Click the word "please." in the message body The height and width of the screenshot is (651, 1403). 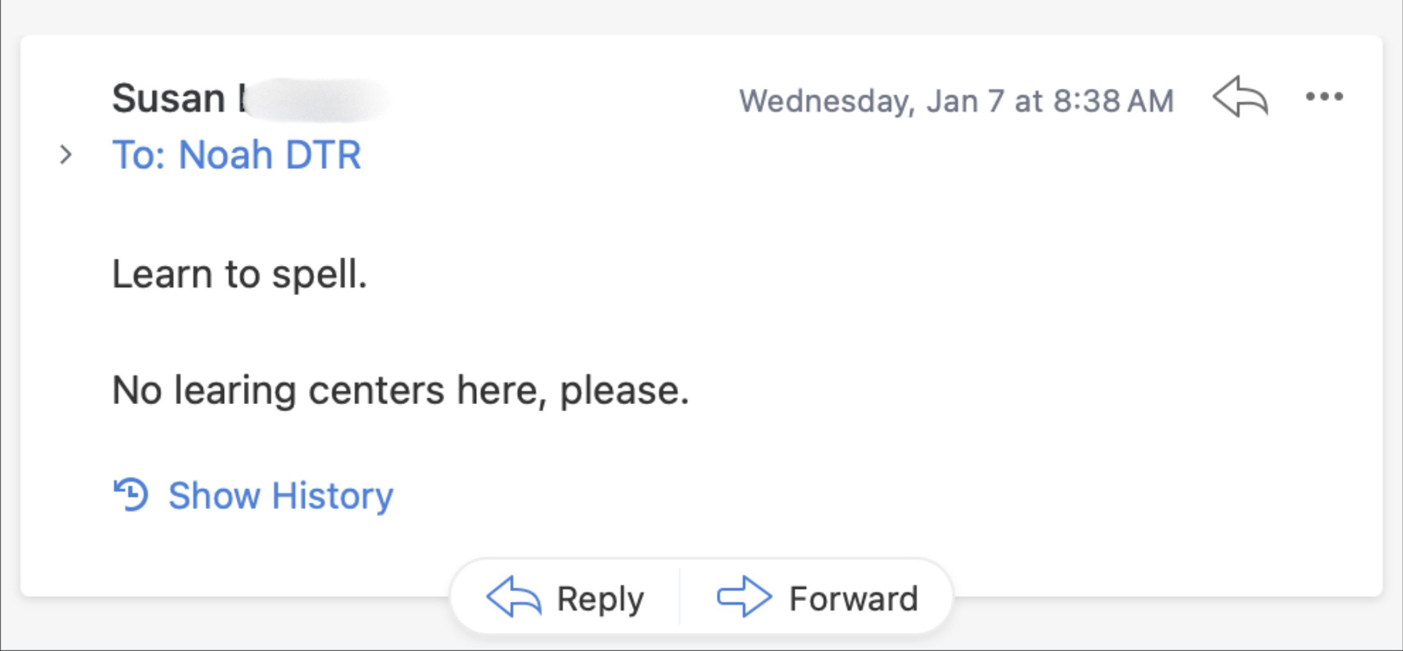(x=624, y=390)
